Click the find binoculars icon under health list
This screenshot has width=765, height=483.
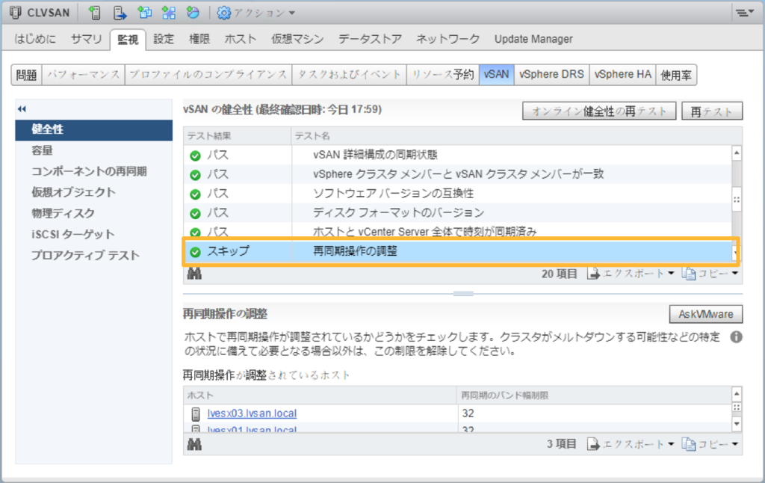pos(194,274)
